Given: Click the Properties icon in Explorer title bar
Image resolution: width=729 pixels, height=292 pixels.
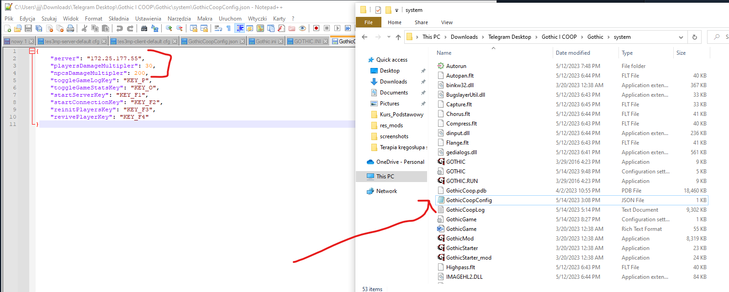Looking at the screenshot, I should pyautogui.click(x=378, y=10).
